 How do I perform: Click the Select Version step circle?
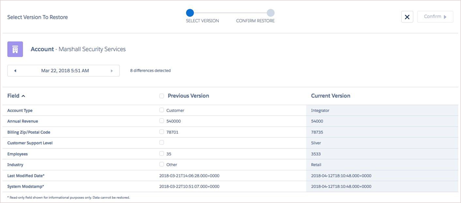pyautogui.click(x=190, y=13)
